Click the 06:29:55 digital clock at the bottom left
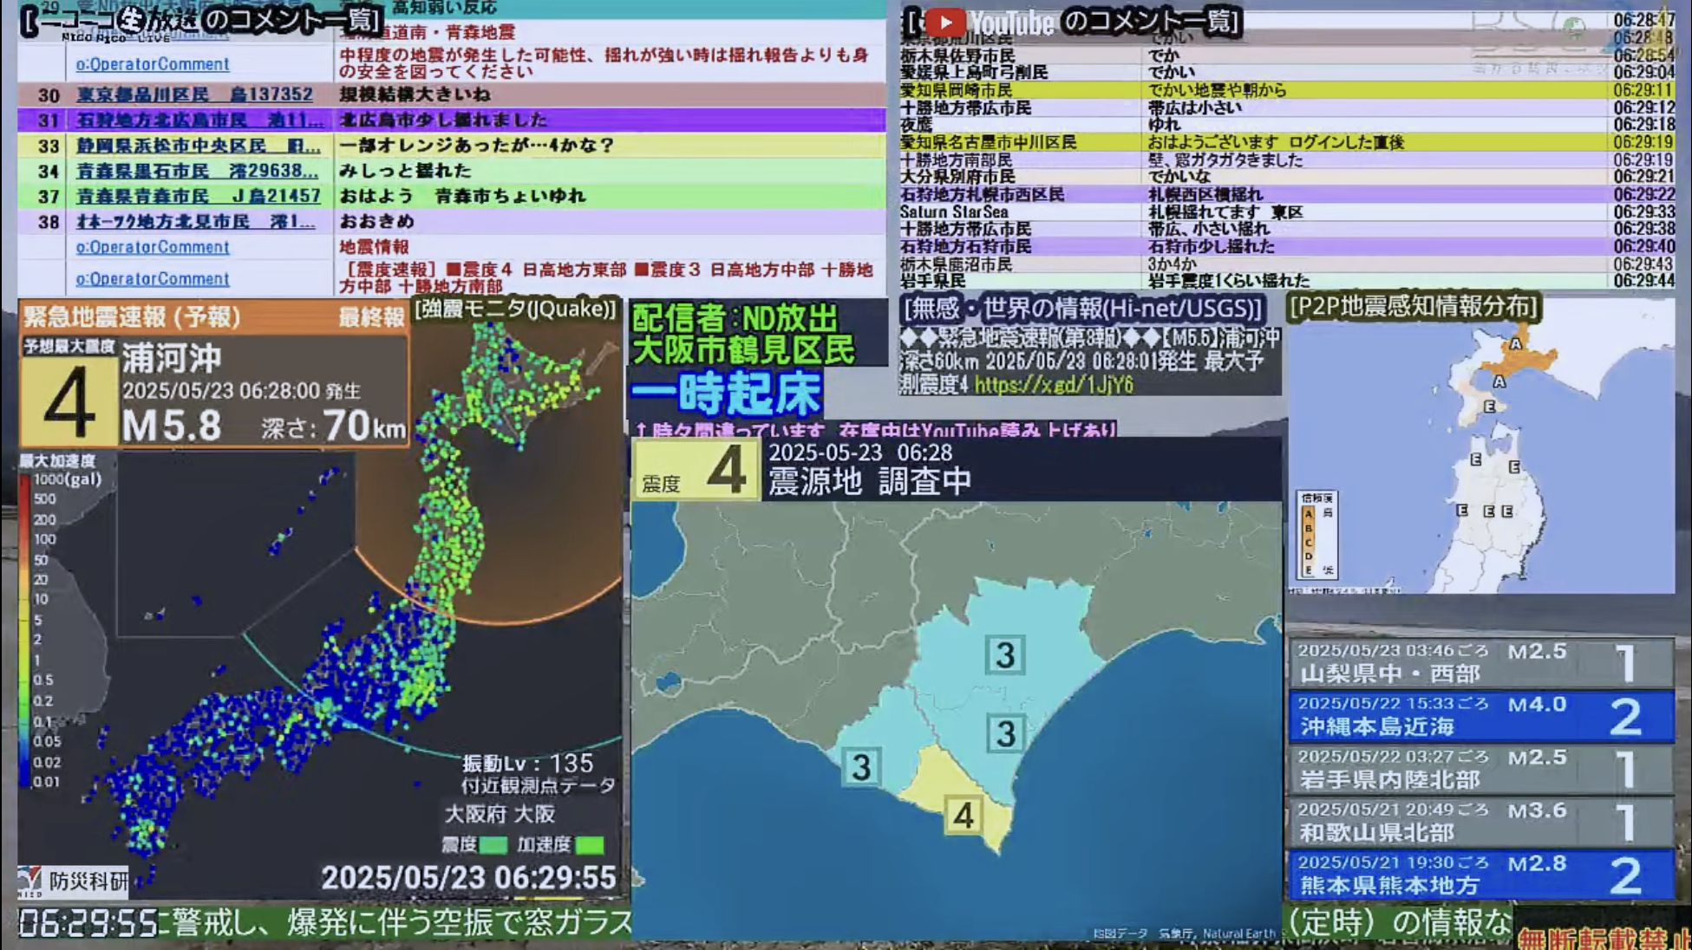 [88, 924]
